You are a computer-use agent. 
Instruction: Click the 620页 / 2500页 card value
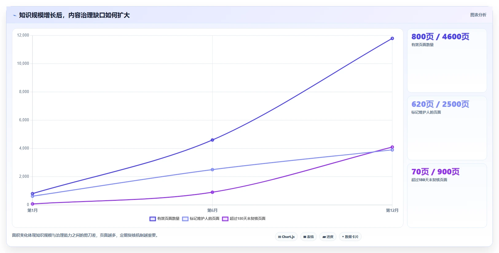440,104
